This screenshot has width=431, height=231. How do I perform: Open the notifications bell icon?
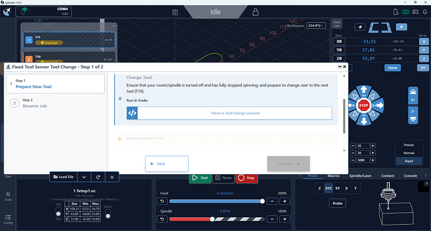tap(425, 12)
